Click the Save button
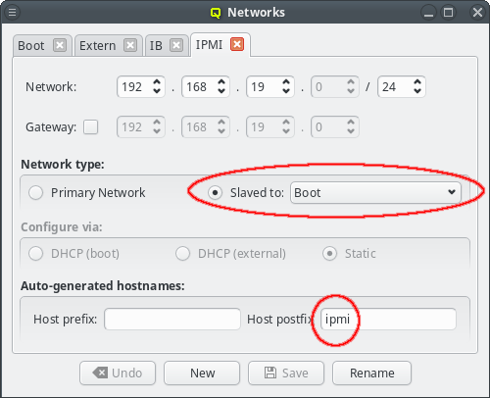The height and width of the screenshot is (398, 490). pyautogui.click(x=286, y=373)
